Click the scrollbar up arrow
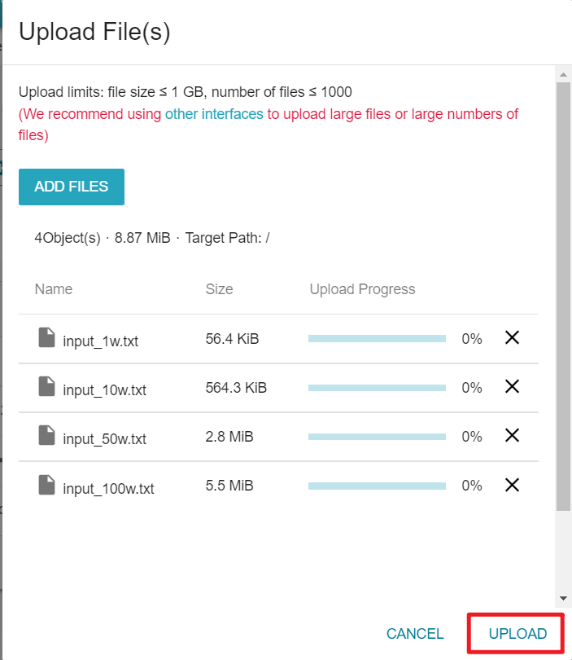 (563, 74)
